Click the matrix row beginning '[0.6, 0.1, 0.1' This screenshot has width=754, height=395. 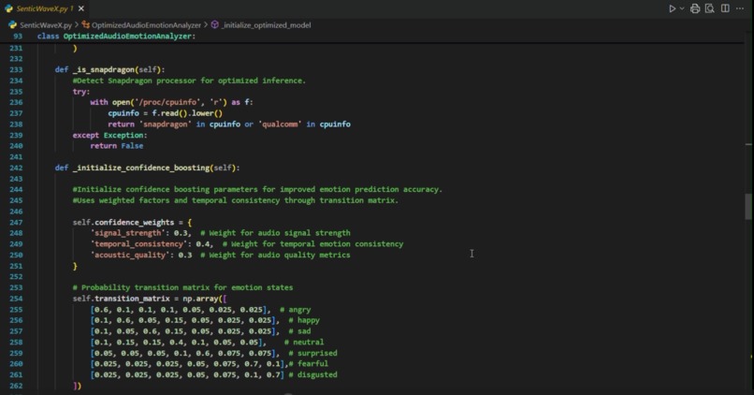(181, 310)
